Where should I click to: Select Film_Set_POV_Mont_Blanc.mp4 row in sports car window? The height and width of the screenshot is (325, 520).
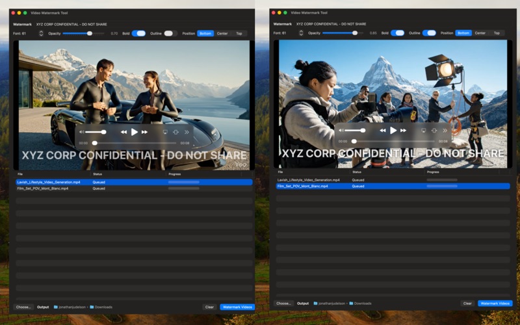click(135, 188)
